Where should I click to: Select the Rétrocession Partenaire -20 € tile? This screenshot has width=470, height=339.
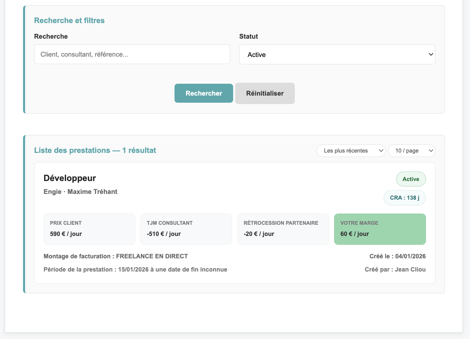pyautogui.click(x=283, y=229)
